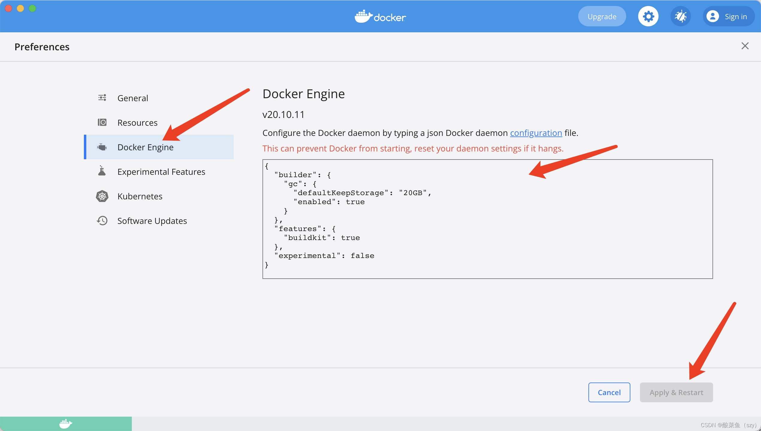
Task: Click the user avatar icon in header
Action: coord(712,16)
